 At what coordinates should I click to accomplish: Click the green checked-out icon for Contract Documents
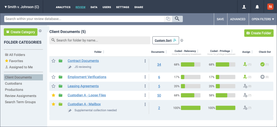(x=262, y=64)
